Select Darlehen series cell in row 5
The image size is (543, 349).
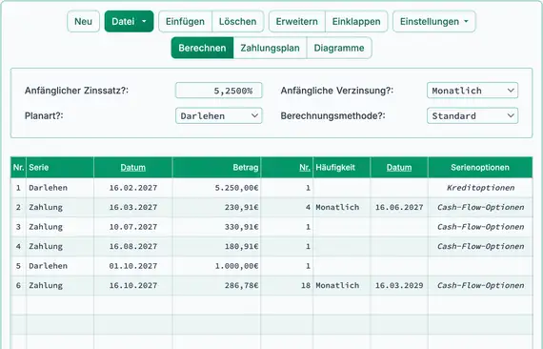[60, 266]
